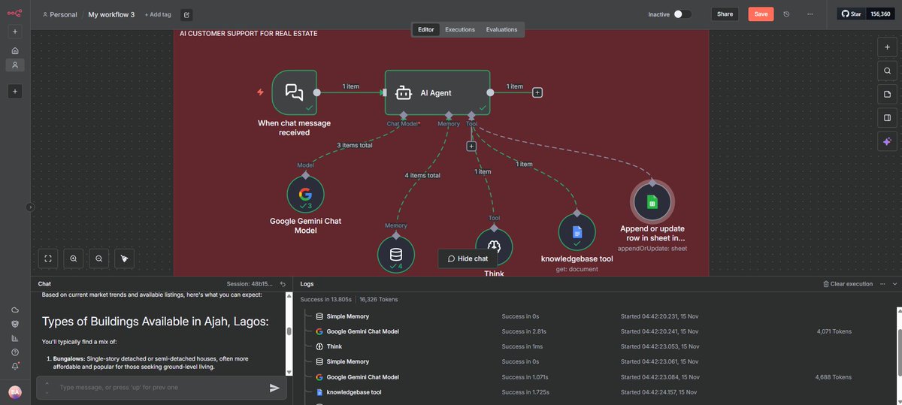
Task: Select the Append or update row Sheets node
Action: pos(652,201)
